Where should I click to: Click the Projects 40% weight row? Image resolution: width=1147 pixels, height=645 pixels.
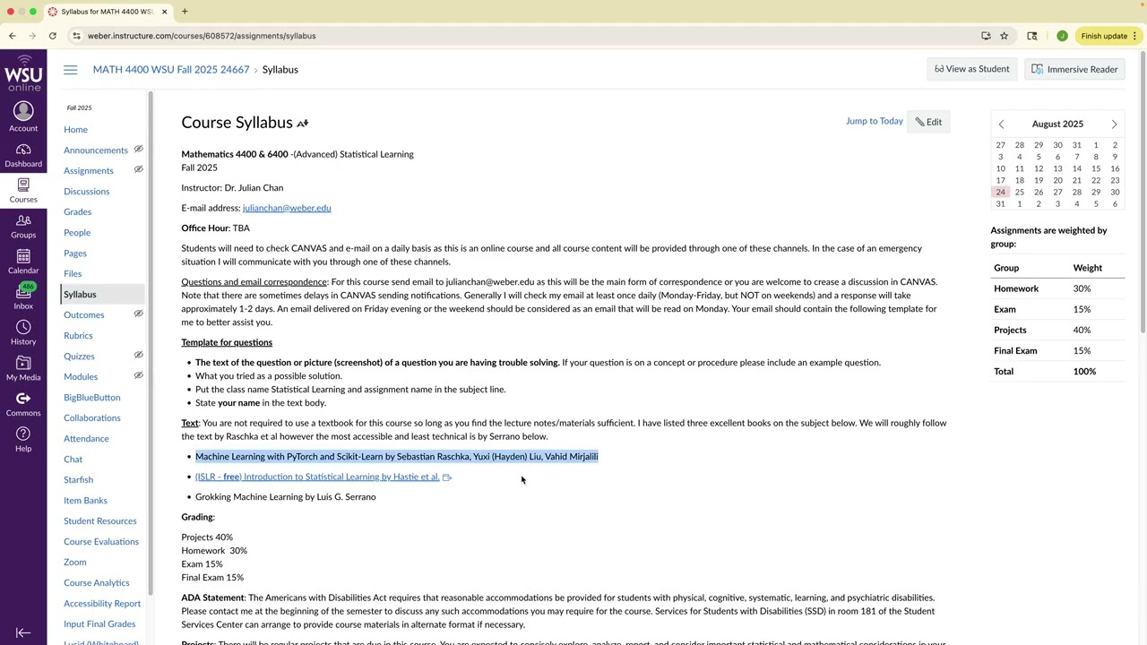pos(1057,330)
